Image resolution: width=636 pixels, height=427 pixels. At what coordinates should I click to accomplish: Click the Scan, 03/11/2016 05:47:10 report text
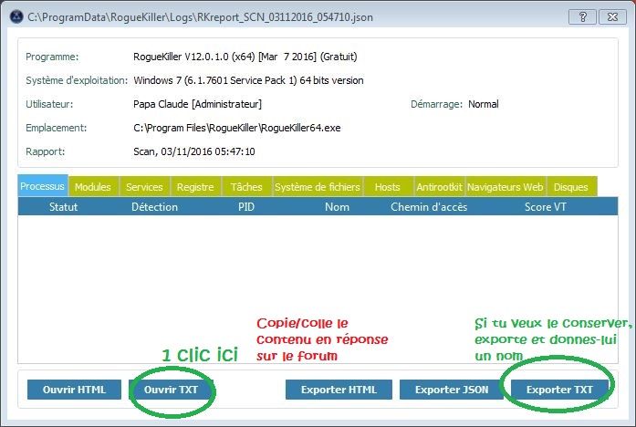tap(193, 151)
